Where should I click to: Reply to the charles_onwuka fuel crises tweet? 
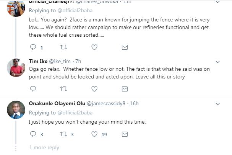(x=33, y=47)
